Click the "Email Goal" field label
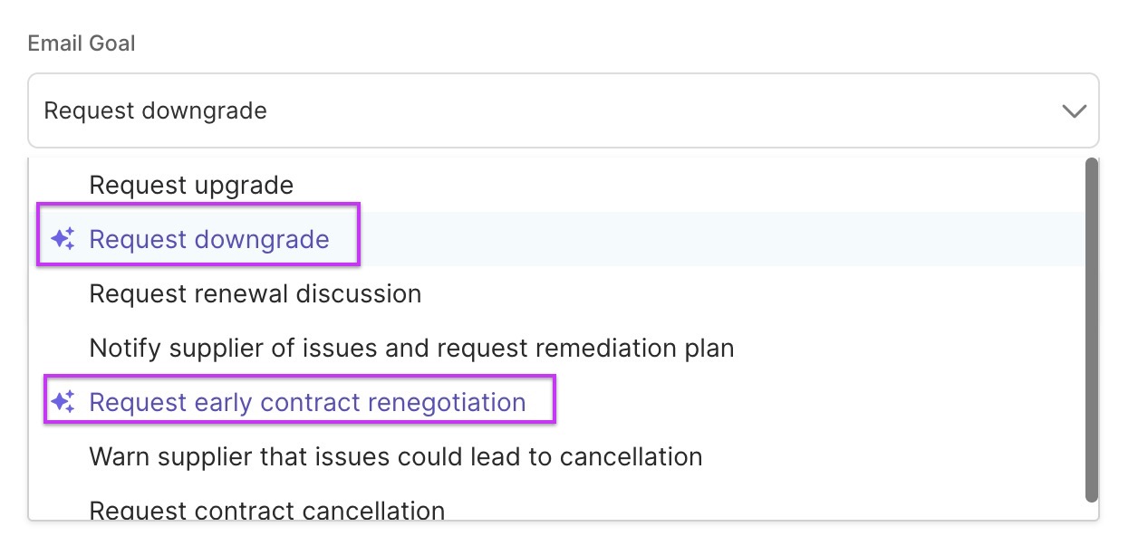Screen dimensions: 1138x536 (x=82, y=43)
